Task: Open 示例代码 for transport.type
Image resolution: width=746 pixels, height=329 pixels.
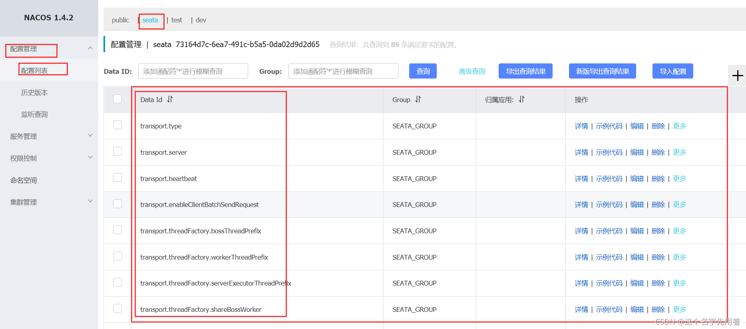Action: [609, 126]
